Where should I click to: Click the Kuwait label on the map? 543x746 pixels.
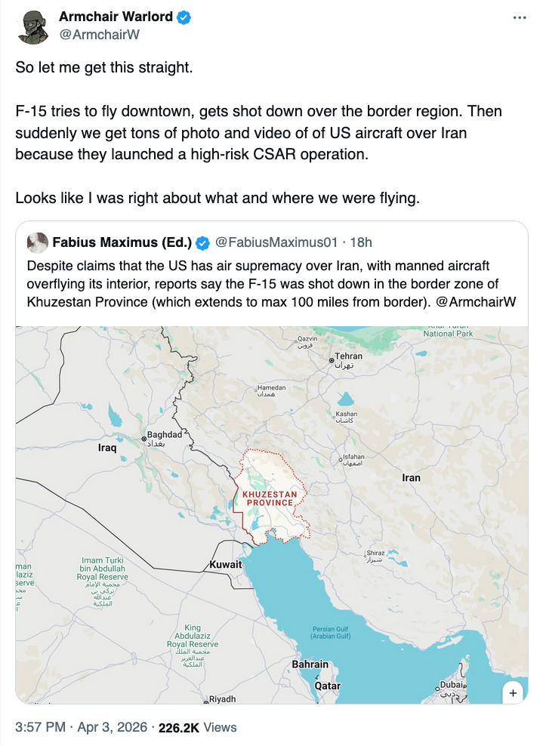point(225,565)
